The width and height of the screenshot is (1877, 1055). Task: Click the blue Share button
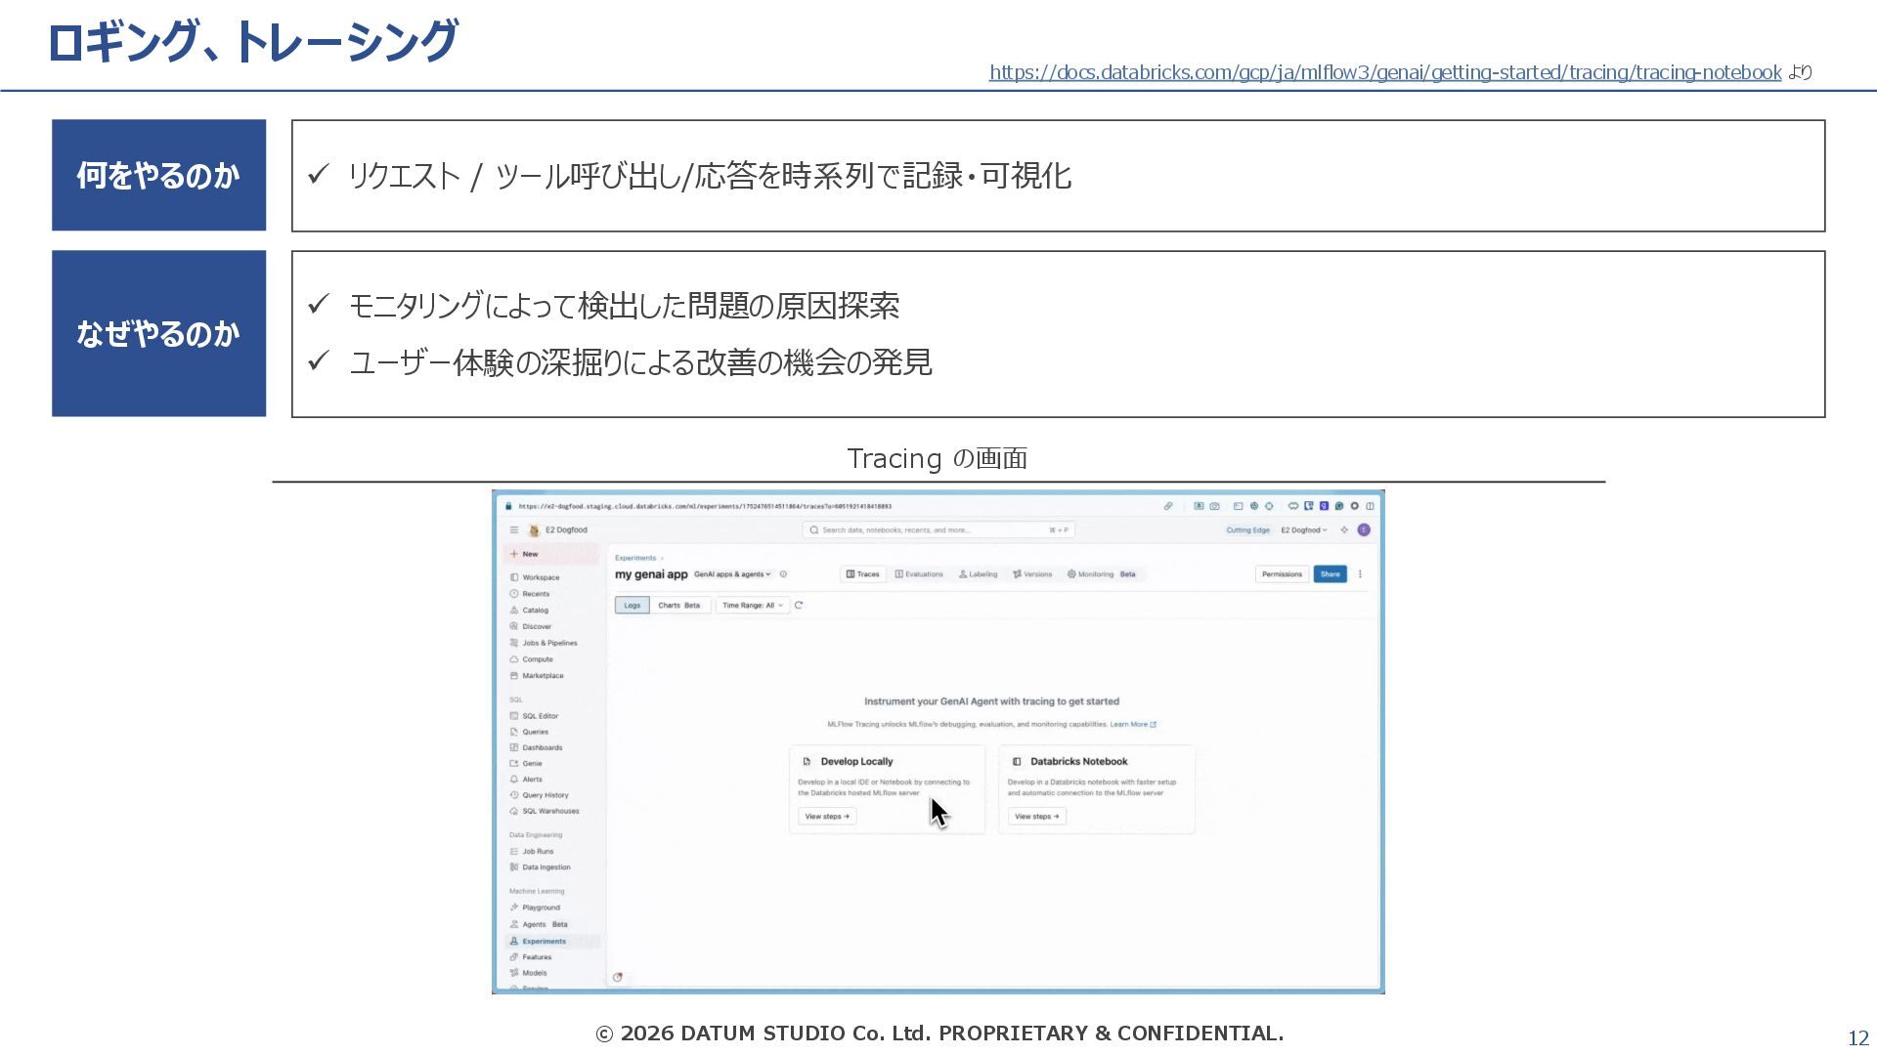tap(1330, 574)
